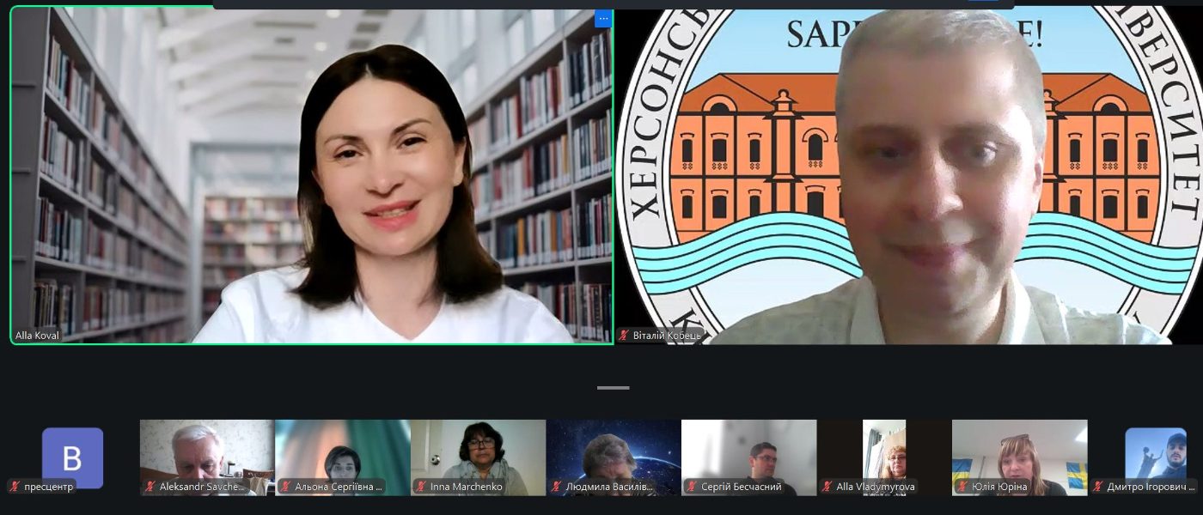The width and height of the screenshot is (1203, 515).
Task: Select Альона Сергіївна participant thumbnail
Action: click(343, 457)
